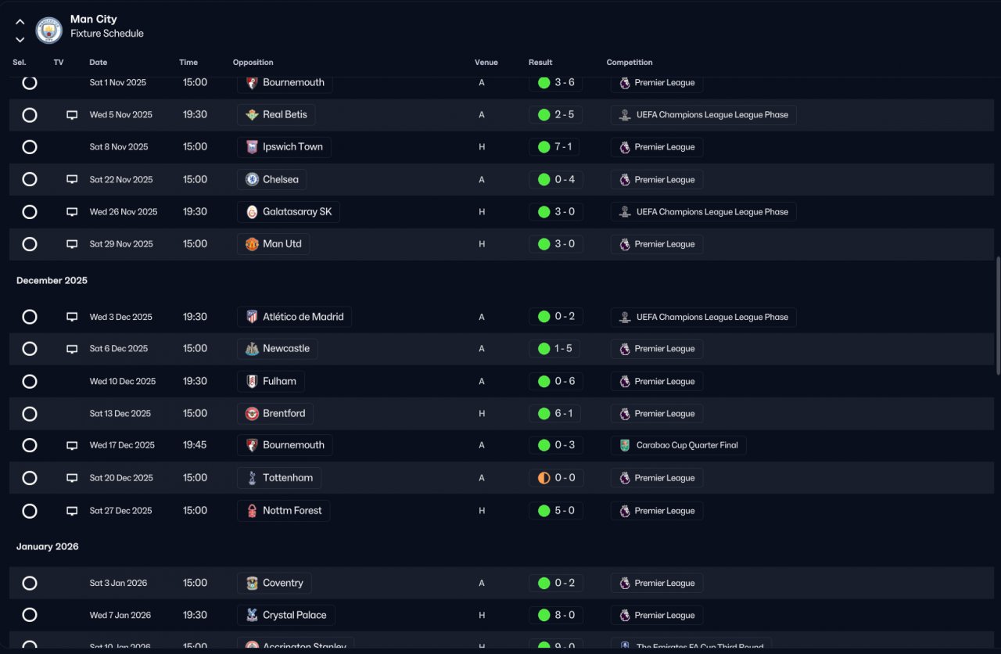Screen dimensions: 1001x654
Task: Click the Carabao Cup competition icon
Action: (x=625, y=445)
